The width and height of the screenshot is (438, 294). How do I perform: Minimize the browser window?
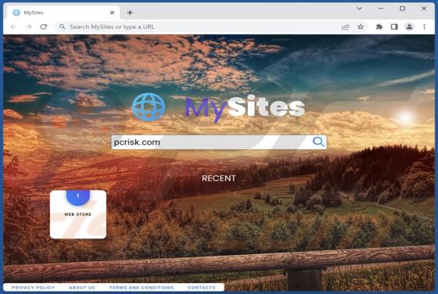(381, 9)
